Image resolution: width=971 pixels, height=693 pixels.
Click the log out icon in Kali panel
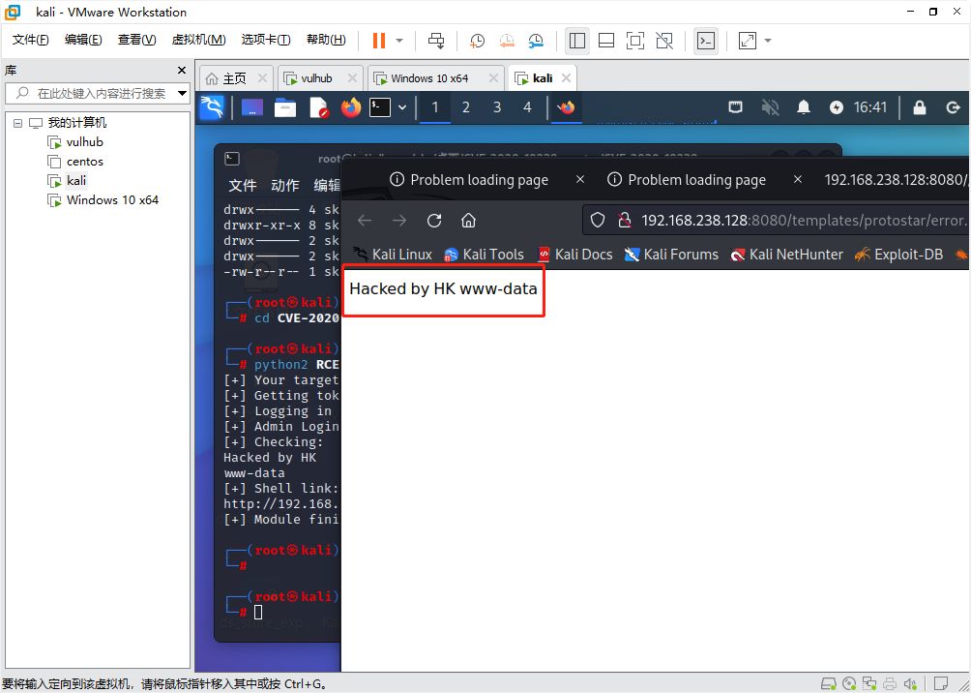[953, 107]
